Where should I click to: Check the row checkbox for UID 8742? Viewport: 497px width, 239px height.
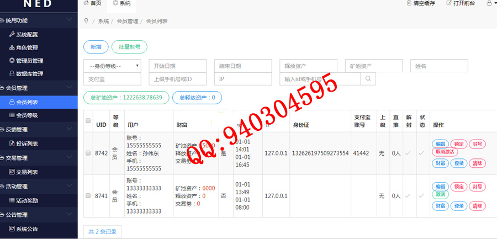pyautogui.click(x=88, y=153)
